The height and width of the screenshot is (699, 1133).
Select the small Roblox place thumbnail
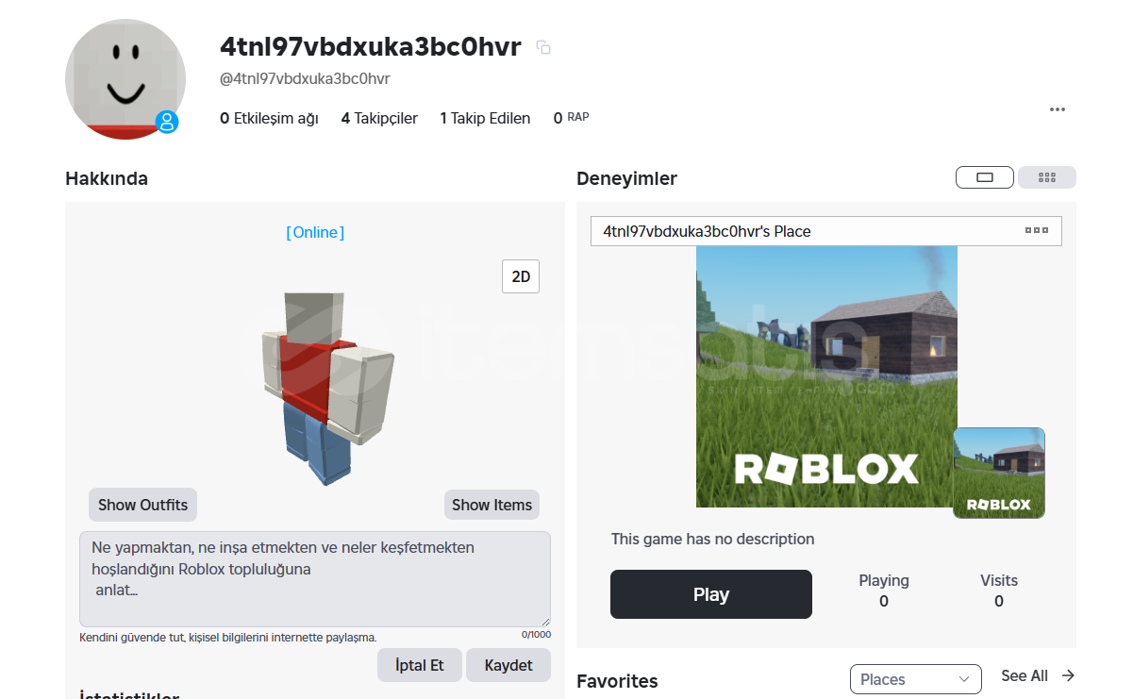(x=999, y=473)
